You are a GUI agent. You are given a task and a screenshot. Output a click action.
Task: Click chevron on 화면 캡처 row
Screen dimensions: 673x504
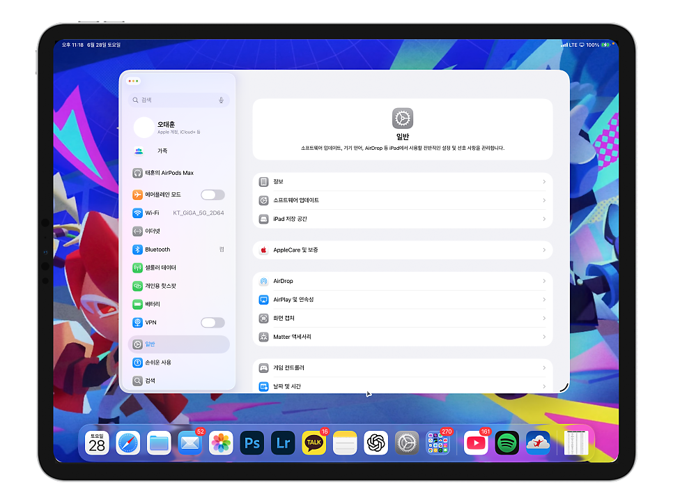(x=544, y=318)
